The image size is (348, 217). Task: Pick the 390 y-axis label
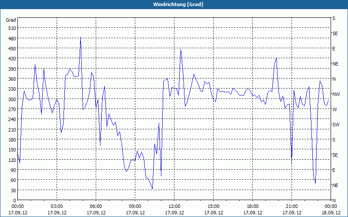(x=12, y=69)
